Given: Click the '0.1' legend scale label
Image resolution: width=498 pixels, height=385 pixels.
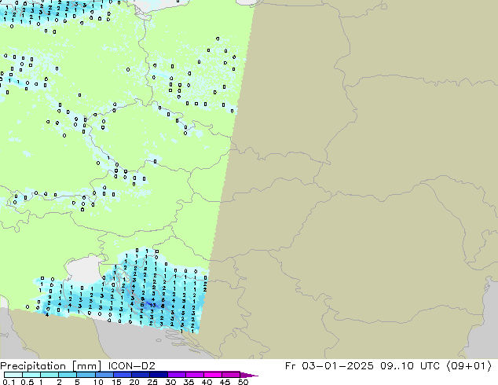Looking at the screenshot, I should tap(8, 382).
